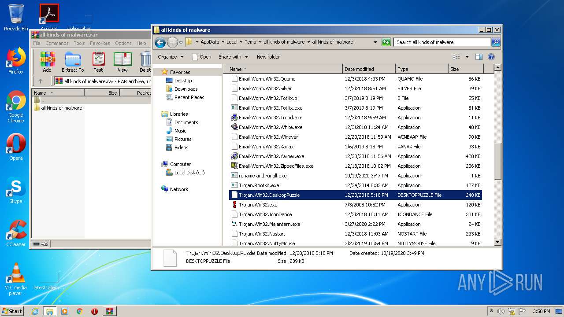Click in the Search all kinds of malware box

442,42
